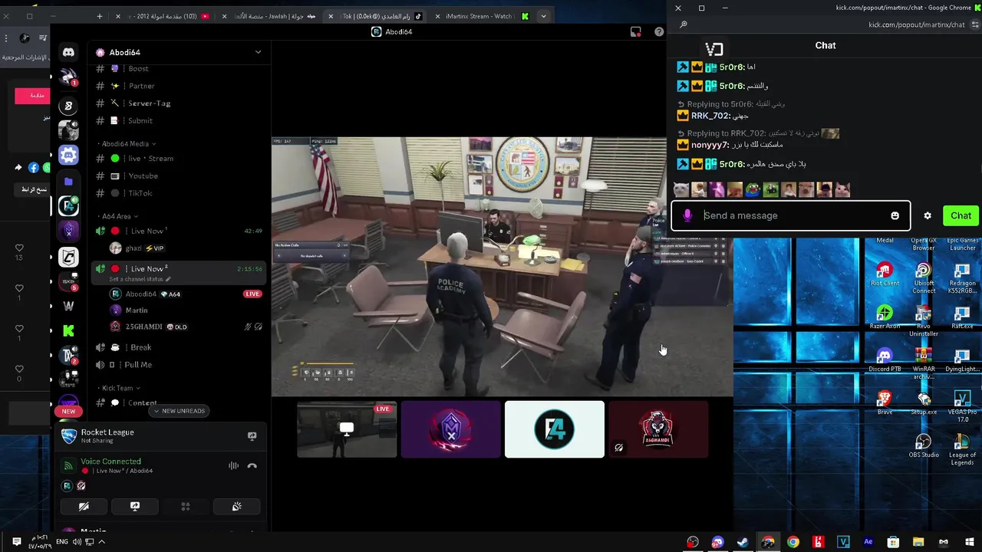Jump to NEW UNREADS channels
This screenshot has height=552, width=982.
(x=179, y=411)
